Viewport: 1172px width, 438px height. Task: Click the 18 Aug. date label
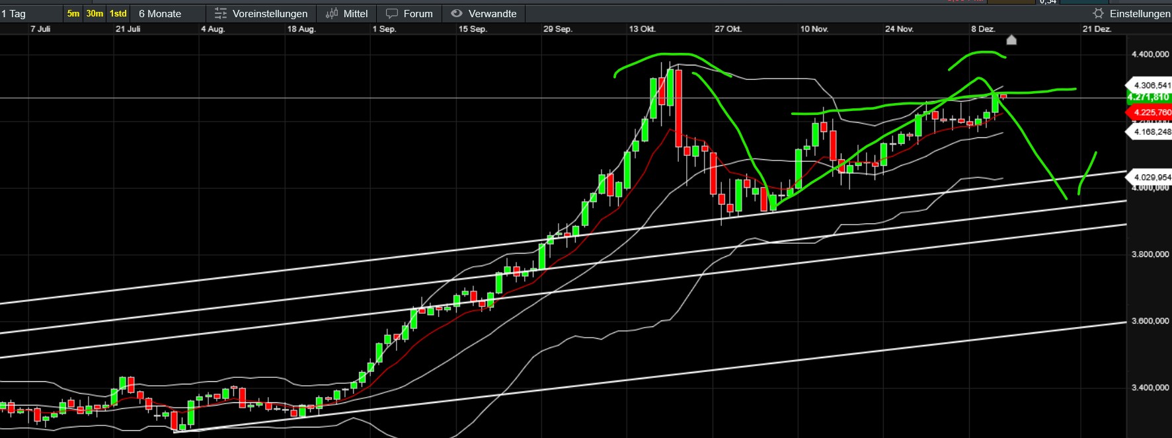pyautogui.click(x=301, y=29)
